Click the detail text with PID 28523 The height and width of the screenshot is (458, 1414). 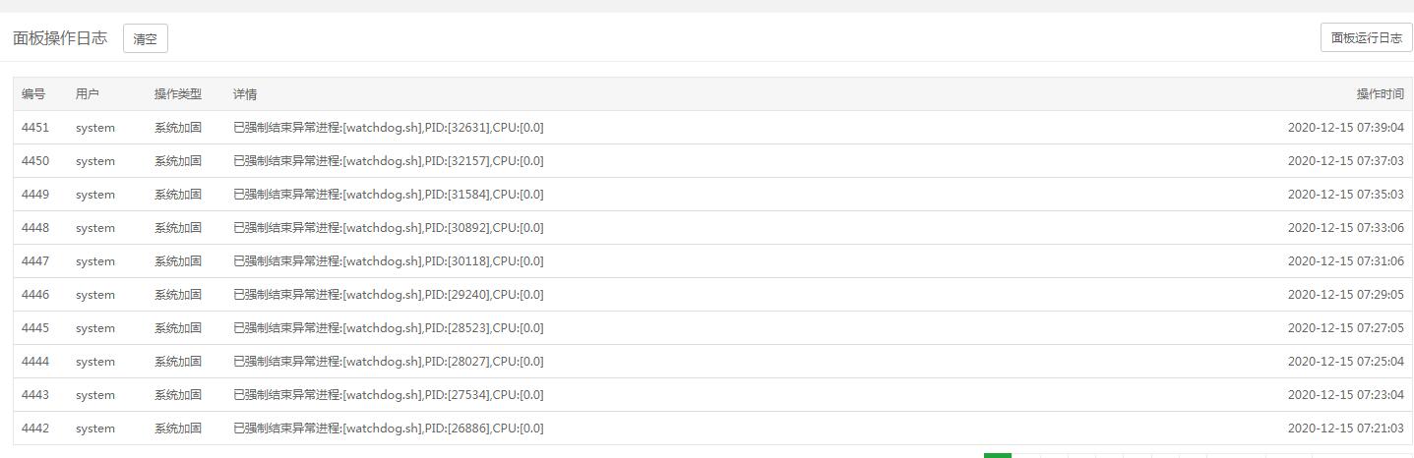[388, 328]
